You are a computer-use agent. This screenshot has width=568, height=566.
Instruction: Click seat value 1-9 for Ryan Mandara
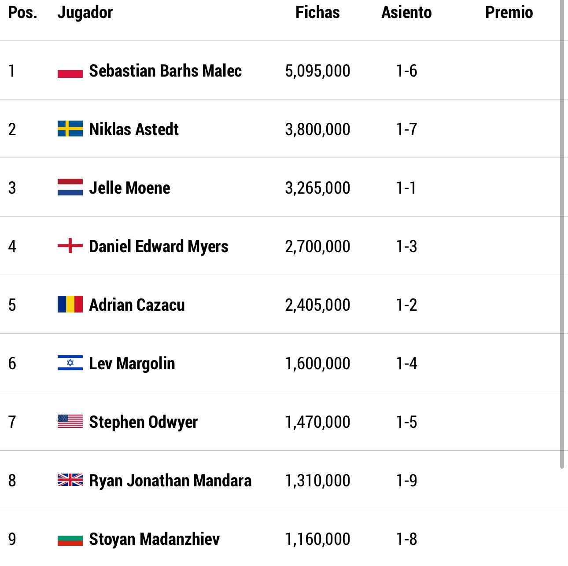[406, 480]
